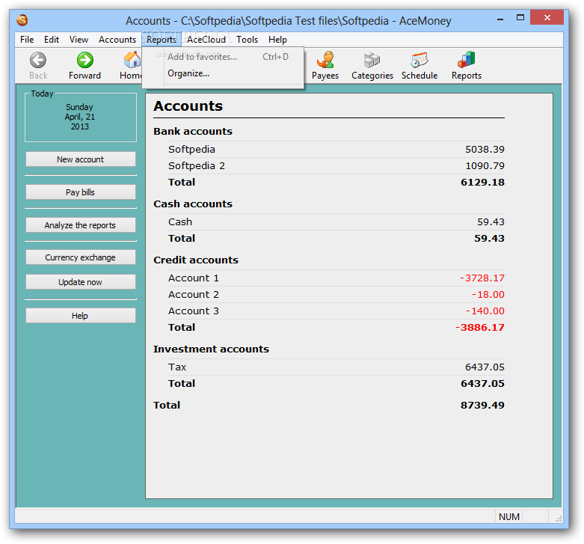
Task: Click the AceMoney app icon in title bar
Action: pos(22,20)
